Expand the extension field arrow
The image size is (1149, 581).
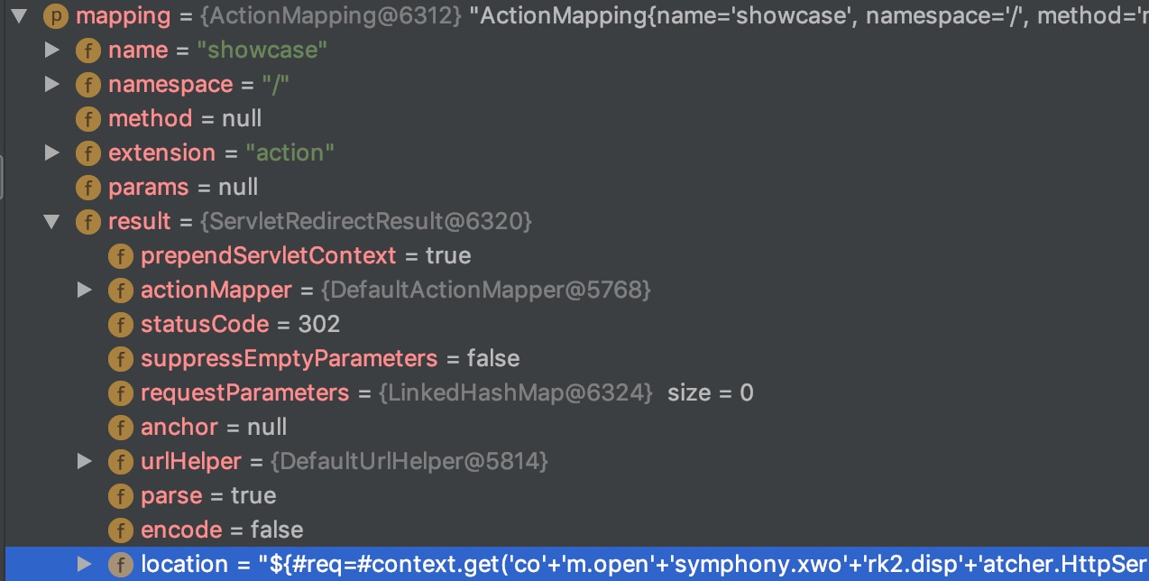click(x=53, y=152)
